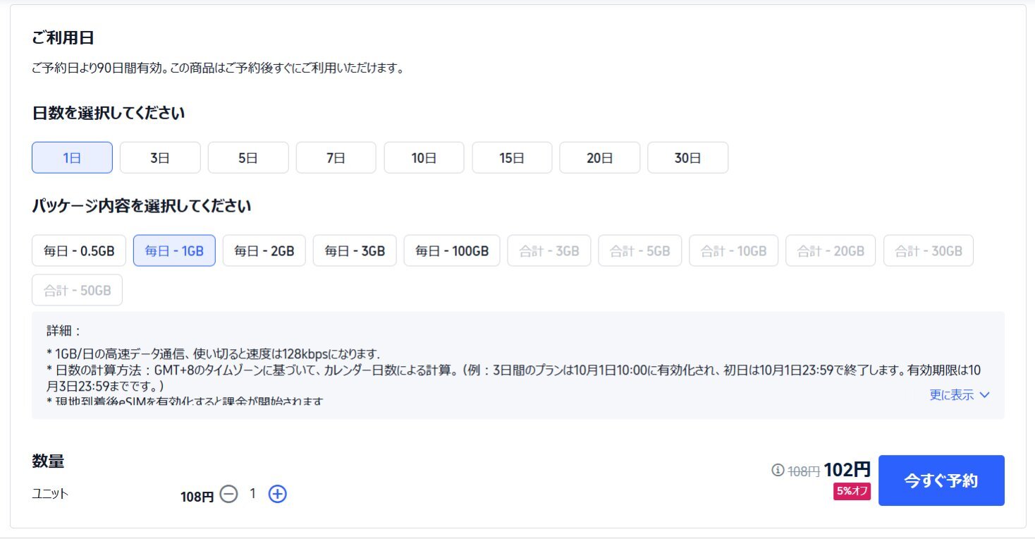
Task: Click the 5%オフ discount badge
Action: coord(852,492)
